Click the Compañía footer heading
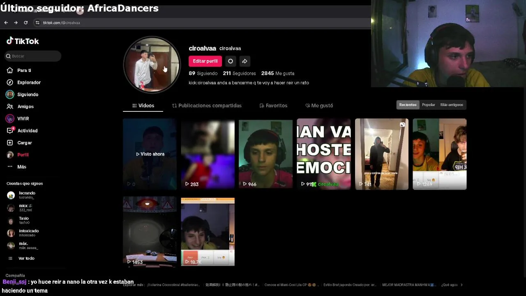The height and width of the screenshot is (296, 526). coord(15,275)
